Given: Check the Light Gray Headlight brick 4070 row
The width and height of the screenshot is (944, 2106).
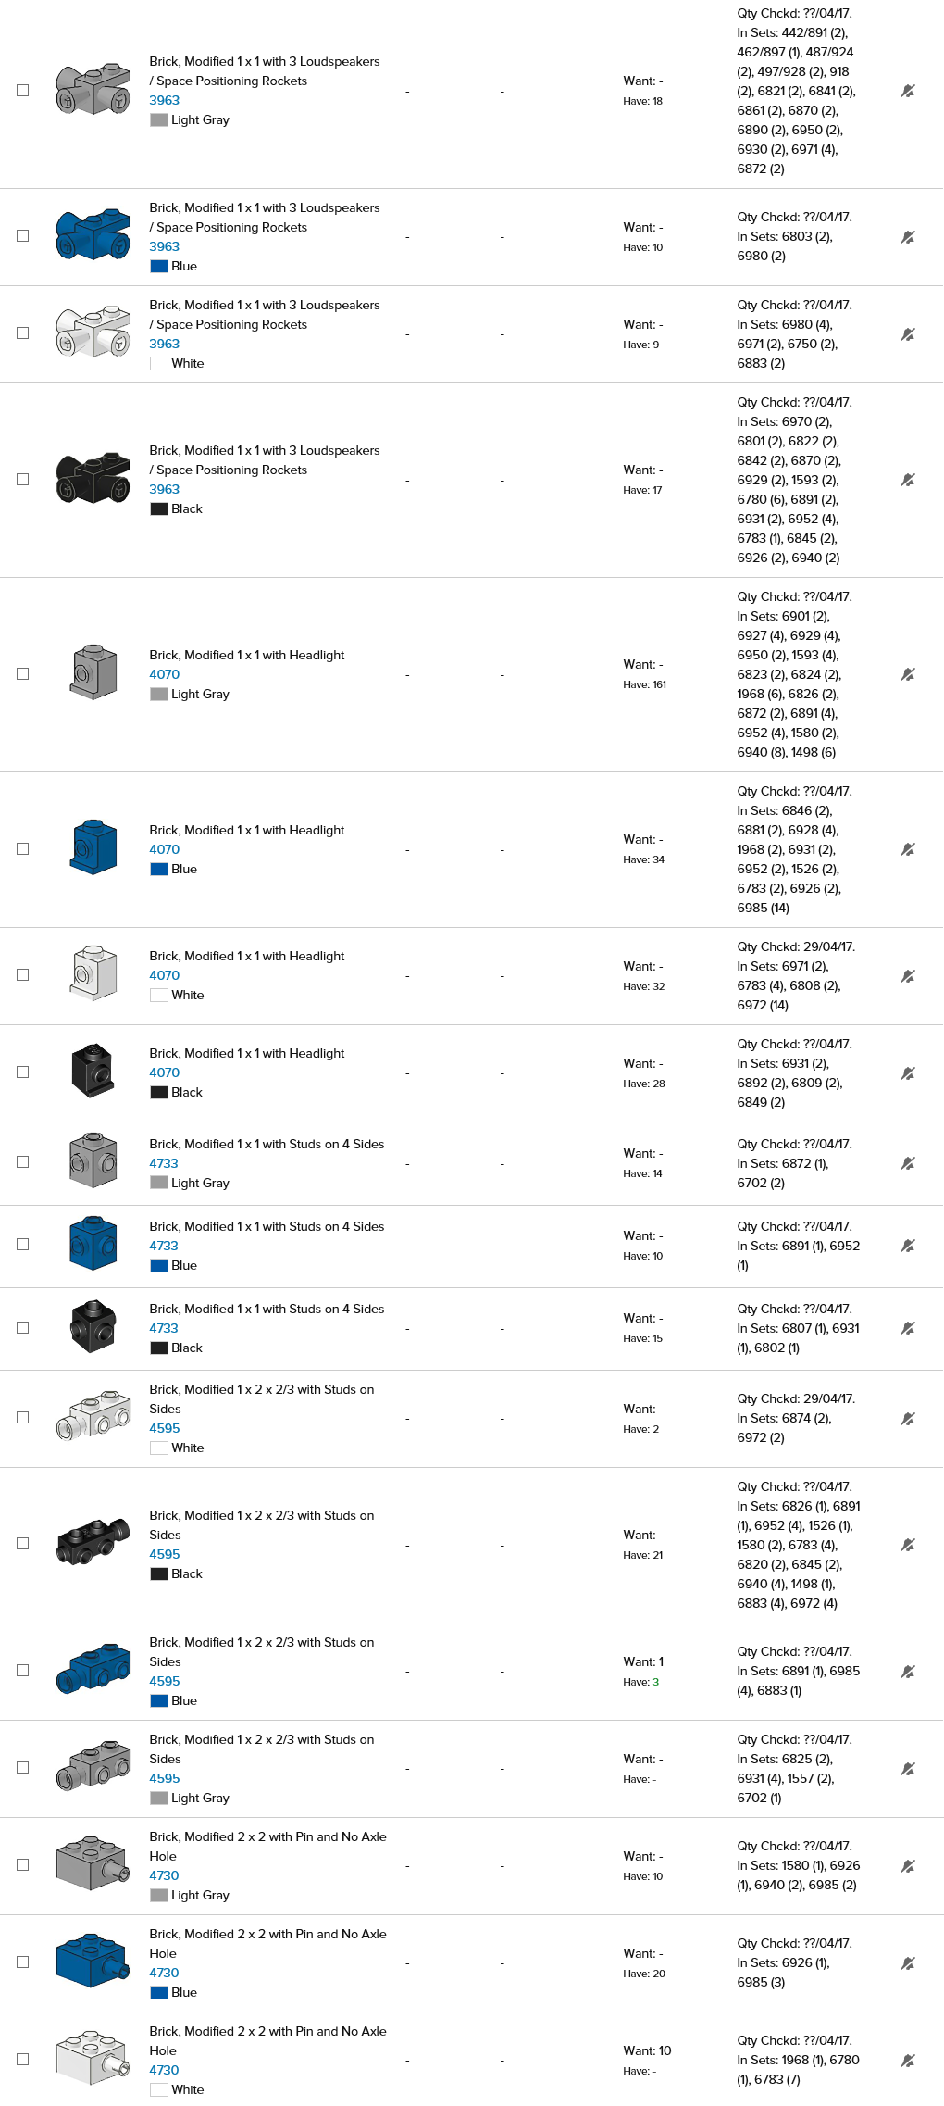Looking at the screenshot, I should [x=23, y=674].
